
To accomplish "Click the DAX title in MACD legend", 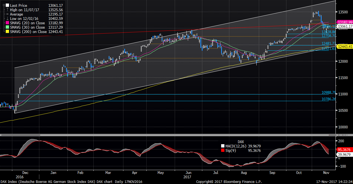I will pyautogui.click(x=241, y=142).
